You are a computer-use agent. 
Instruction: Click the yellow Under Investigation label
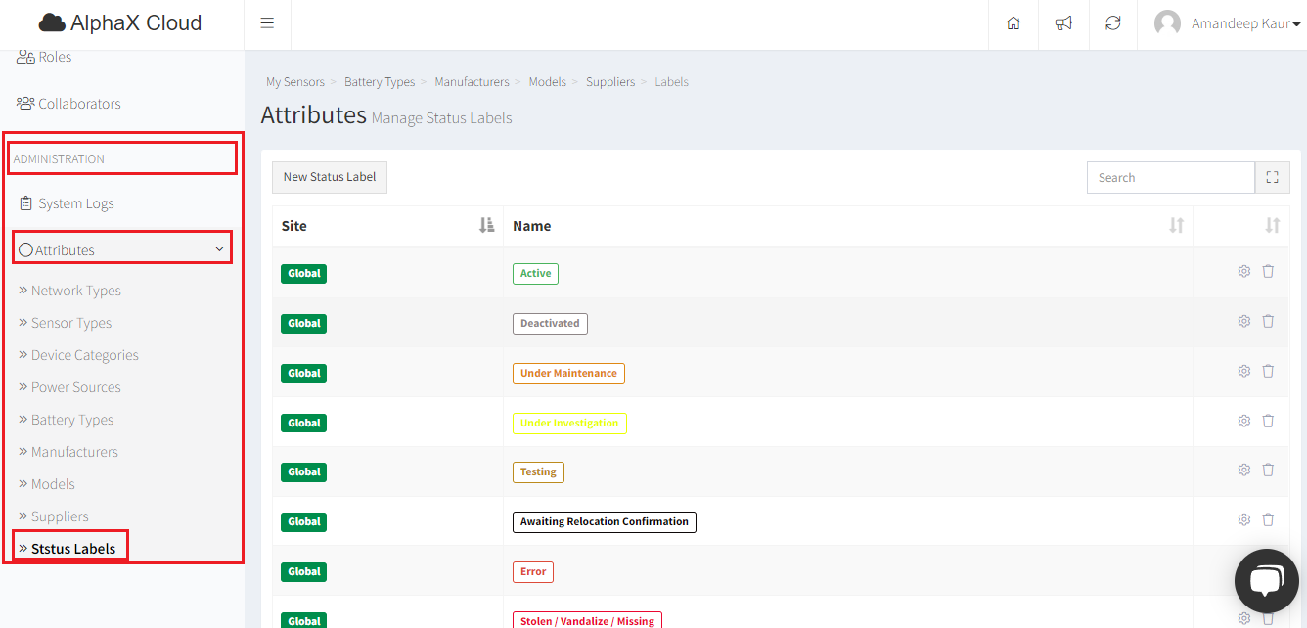click(569, 423)
